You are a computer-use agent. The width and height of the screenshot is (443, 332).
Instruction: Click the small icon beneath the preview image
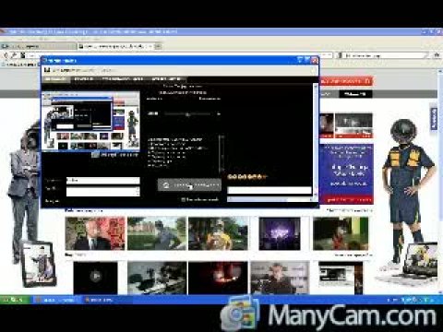click(x=95, y=155)
